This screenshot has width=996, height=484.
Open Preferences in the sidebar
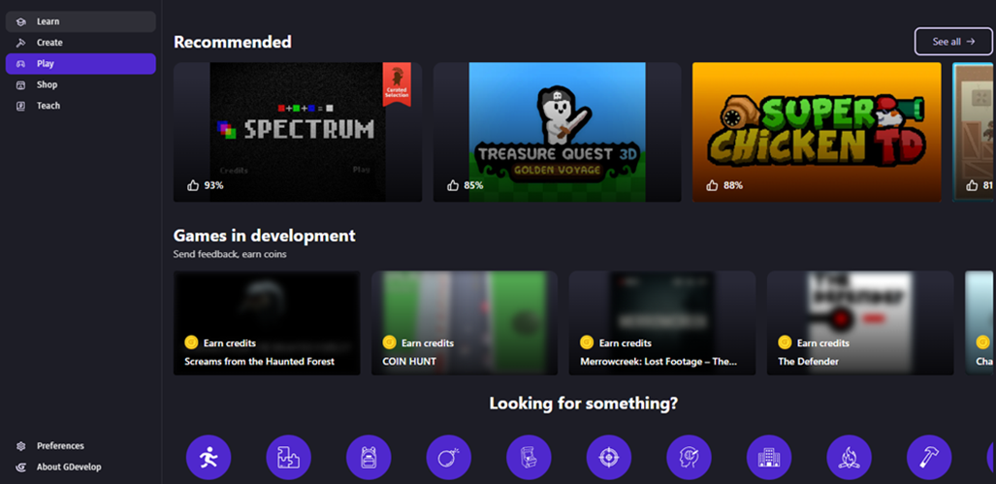60,446
